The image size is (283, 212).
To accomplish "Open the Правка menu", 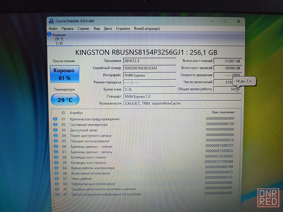I will 68,29.
